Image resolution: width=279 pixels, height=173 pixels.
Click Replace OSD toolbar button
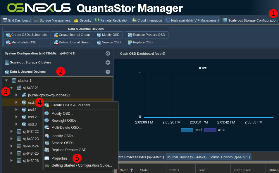140,43
